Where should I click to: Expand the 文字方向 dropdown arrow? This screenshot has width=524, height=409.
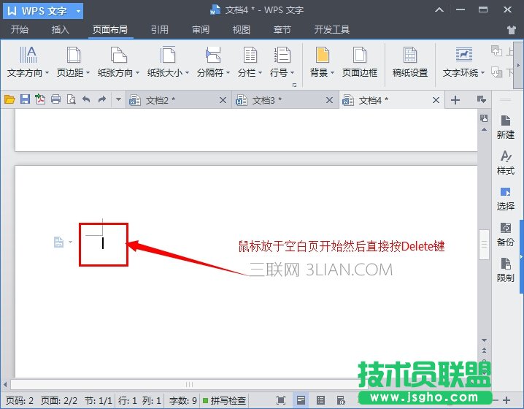coord(47,72)
